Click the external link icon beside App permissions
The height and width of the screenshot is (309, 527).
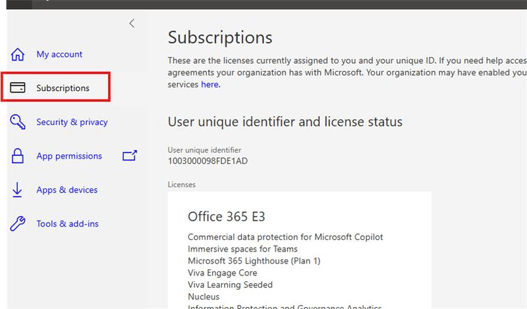[x=130, y=155]
